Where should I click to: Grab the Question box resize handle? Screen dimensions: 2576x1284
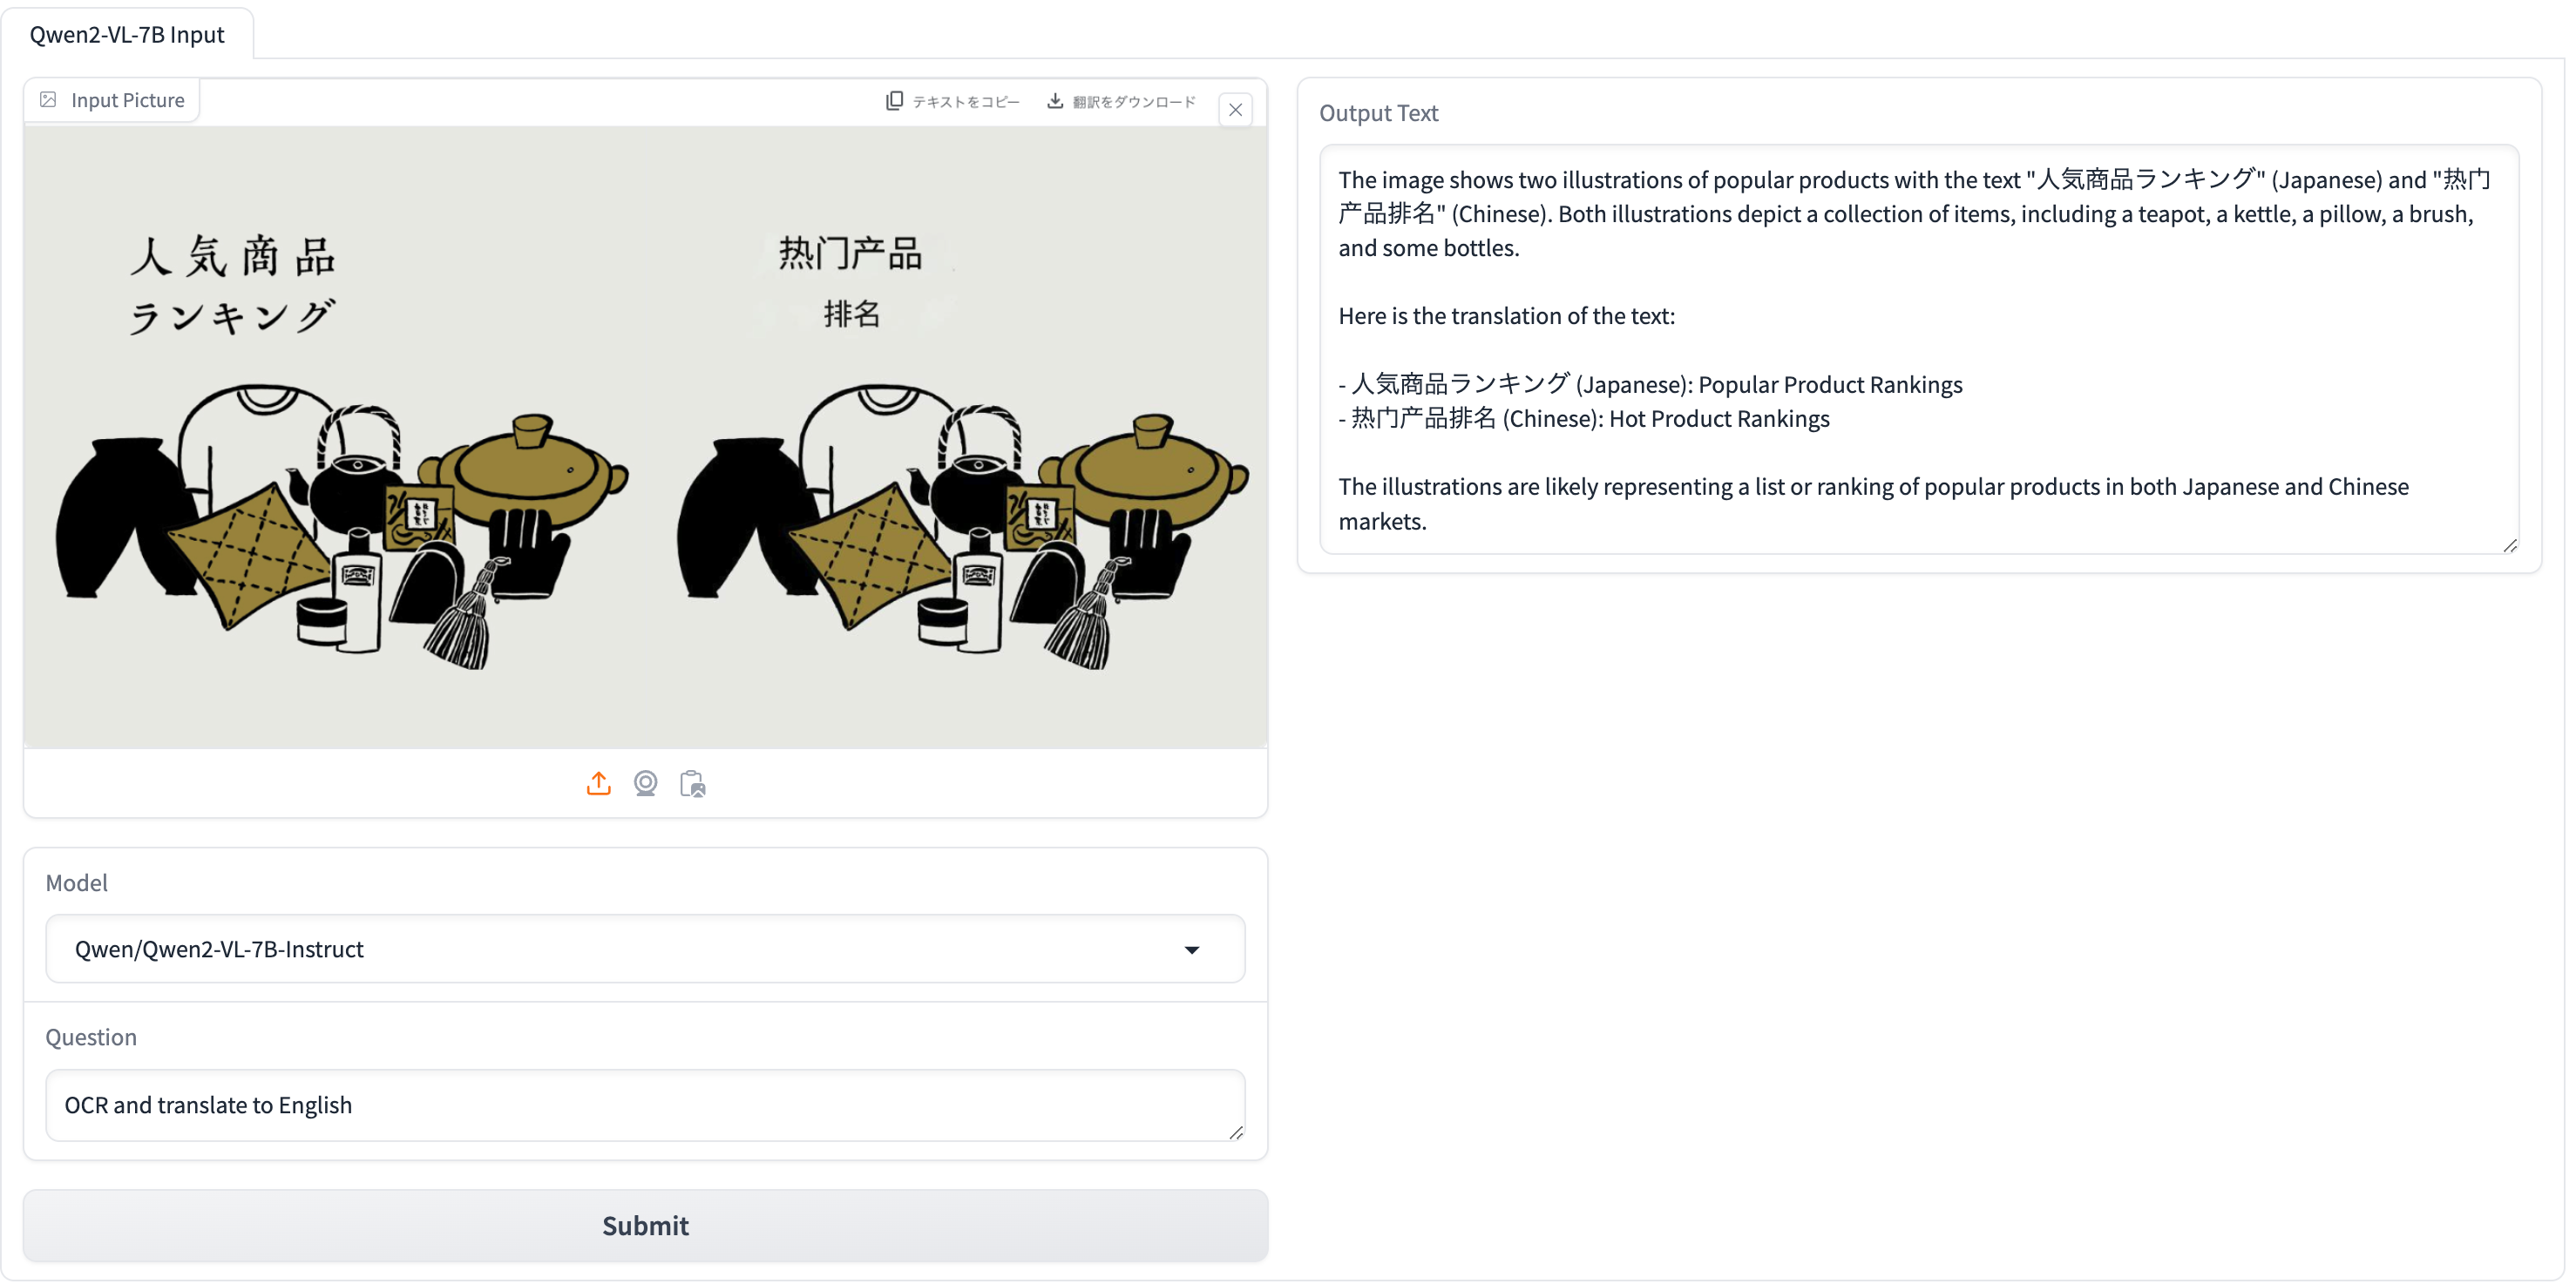(1236, 1132)
